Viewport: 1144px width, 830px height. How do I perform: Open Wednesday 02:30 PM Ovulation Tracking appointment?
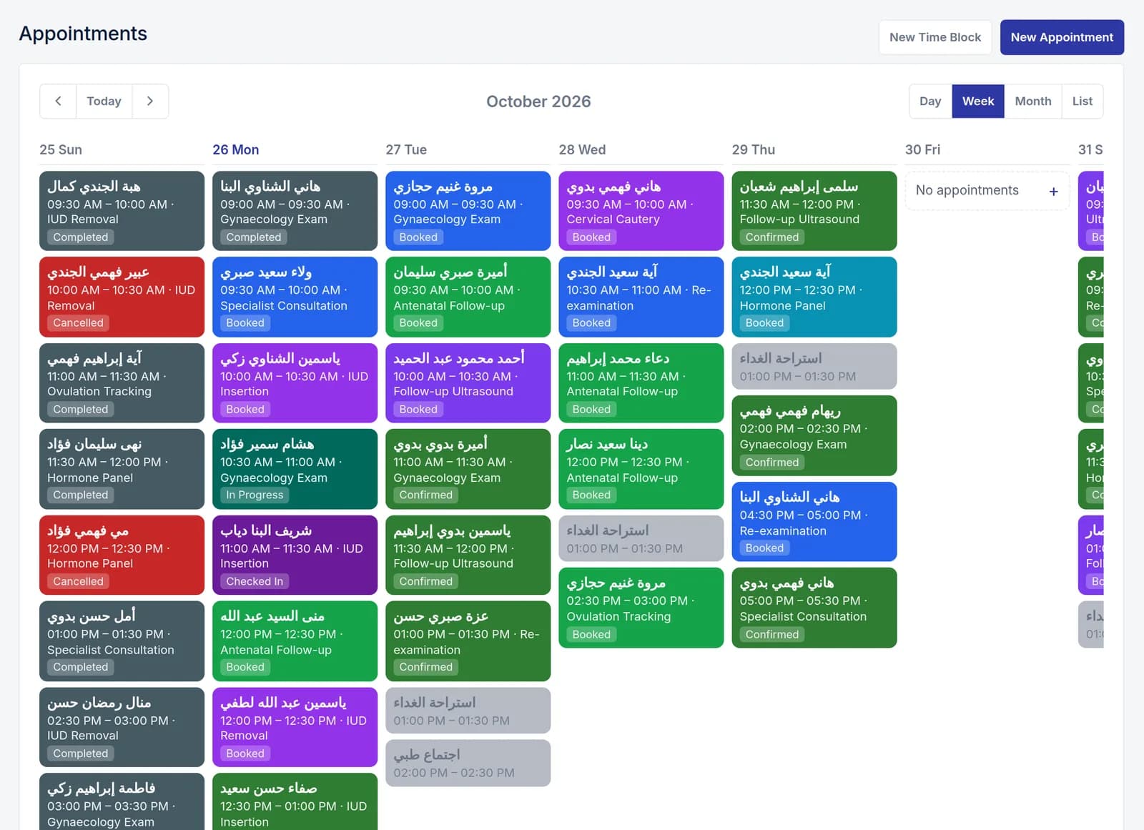(641, 608)
